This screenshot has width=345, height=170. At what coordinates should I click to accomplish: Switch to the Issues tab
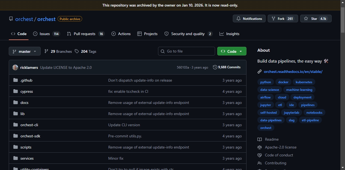pos(46,34)
